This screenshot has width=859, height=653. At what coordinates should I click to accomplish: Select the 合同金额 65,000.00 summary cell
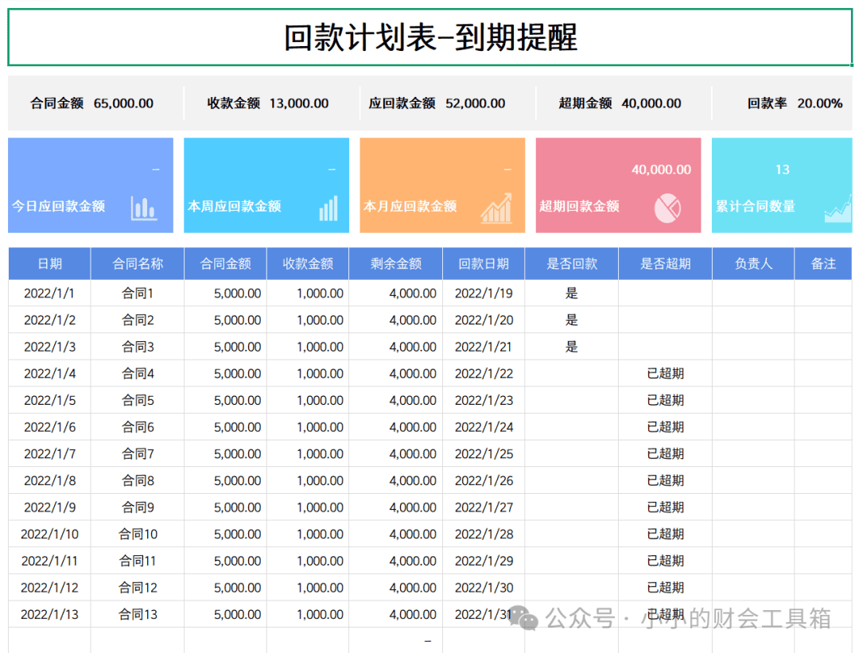click(x=92, y=103)
